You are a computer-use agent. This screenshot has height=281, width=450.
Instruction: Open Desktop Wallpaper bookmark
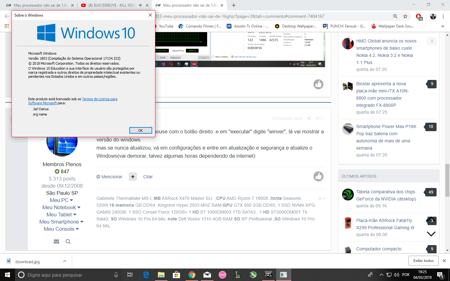point(296,26)
